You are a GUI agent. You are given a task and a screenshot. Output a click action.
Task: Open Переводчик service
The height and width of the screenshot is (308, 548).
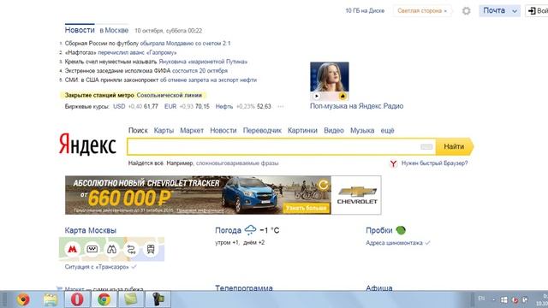(x=262, y=131)
